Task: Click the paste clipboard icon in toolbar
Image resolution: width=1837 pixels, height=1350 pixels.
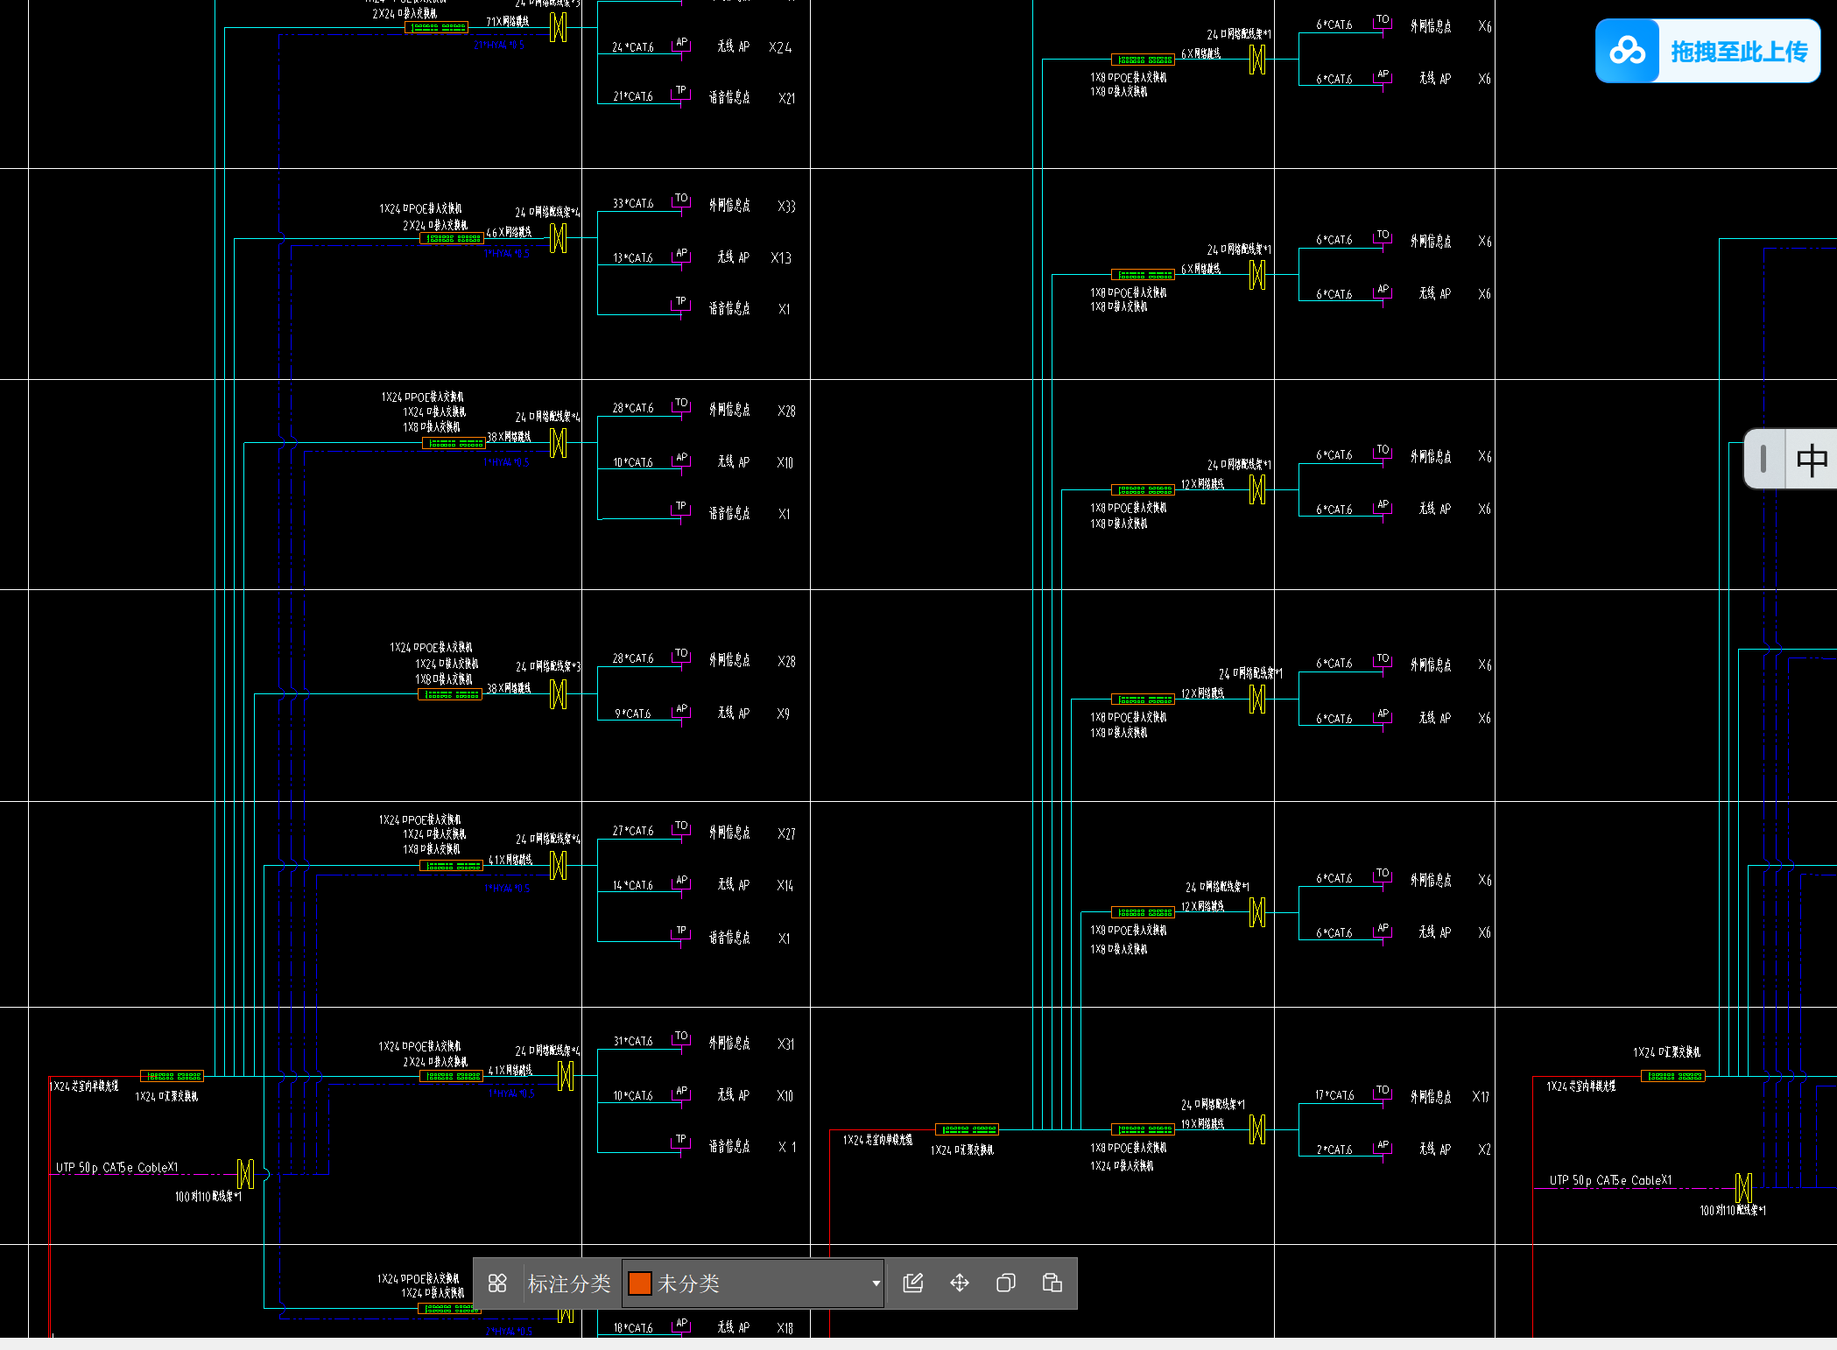Action: pos(1052,1283)
